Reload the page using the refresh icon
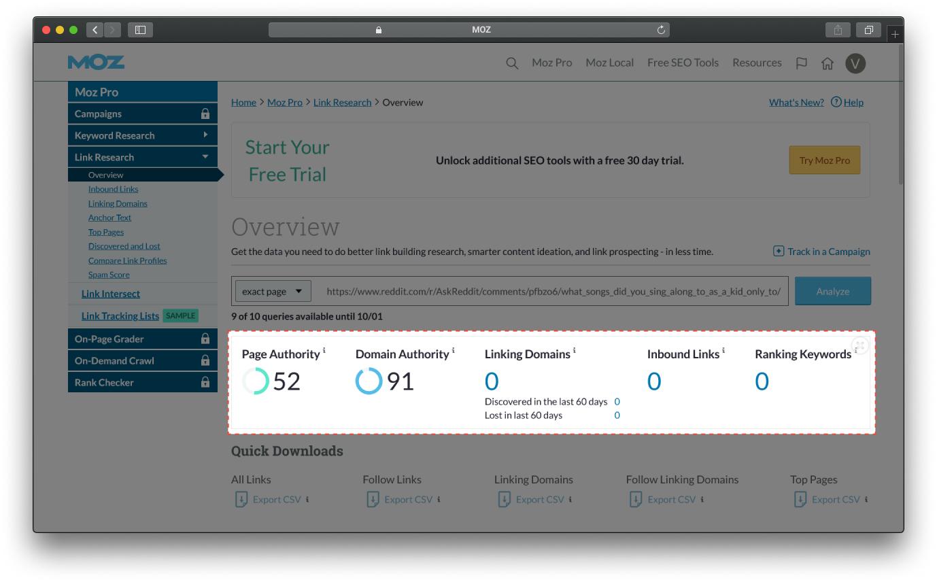This screenshot has width=937, height=582. point(661,30)
